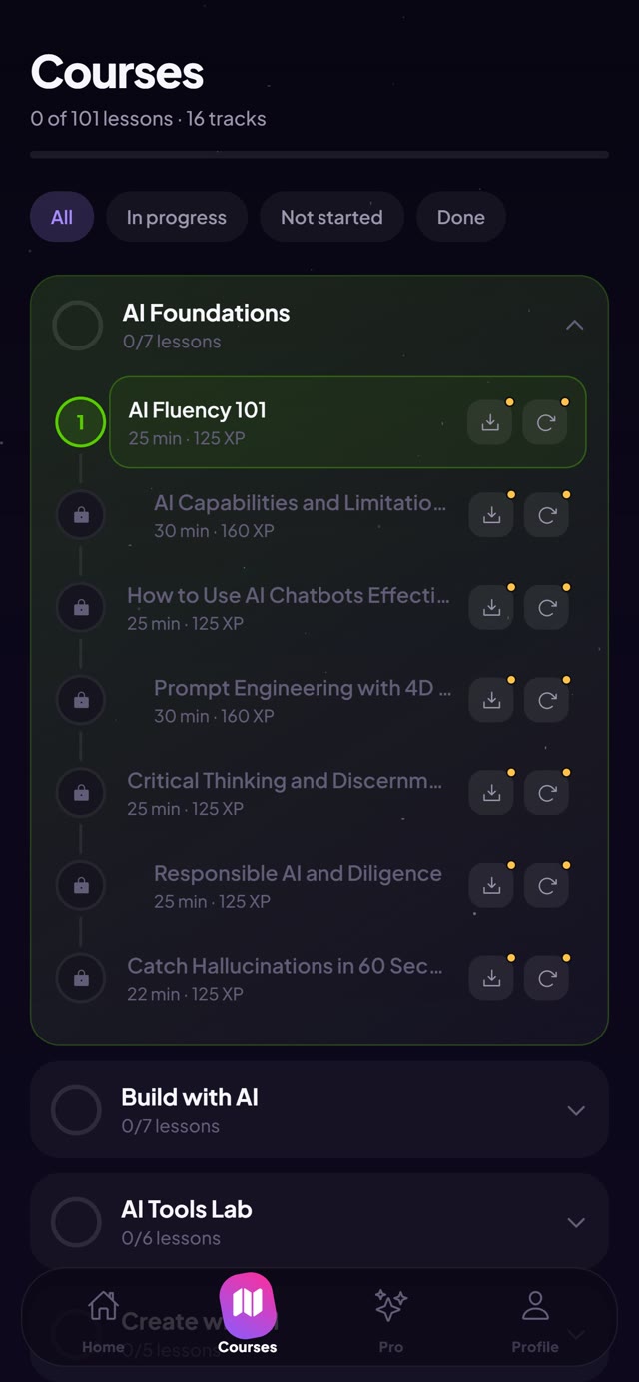This screenshot has width=639, height=1382.
Task: Tap the AI Foundations progress circle
Action: point(77,326)
